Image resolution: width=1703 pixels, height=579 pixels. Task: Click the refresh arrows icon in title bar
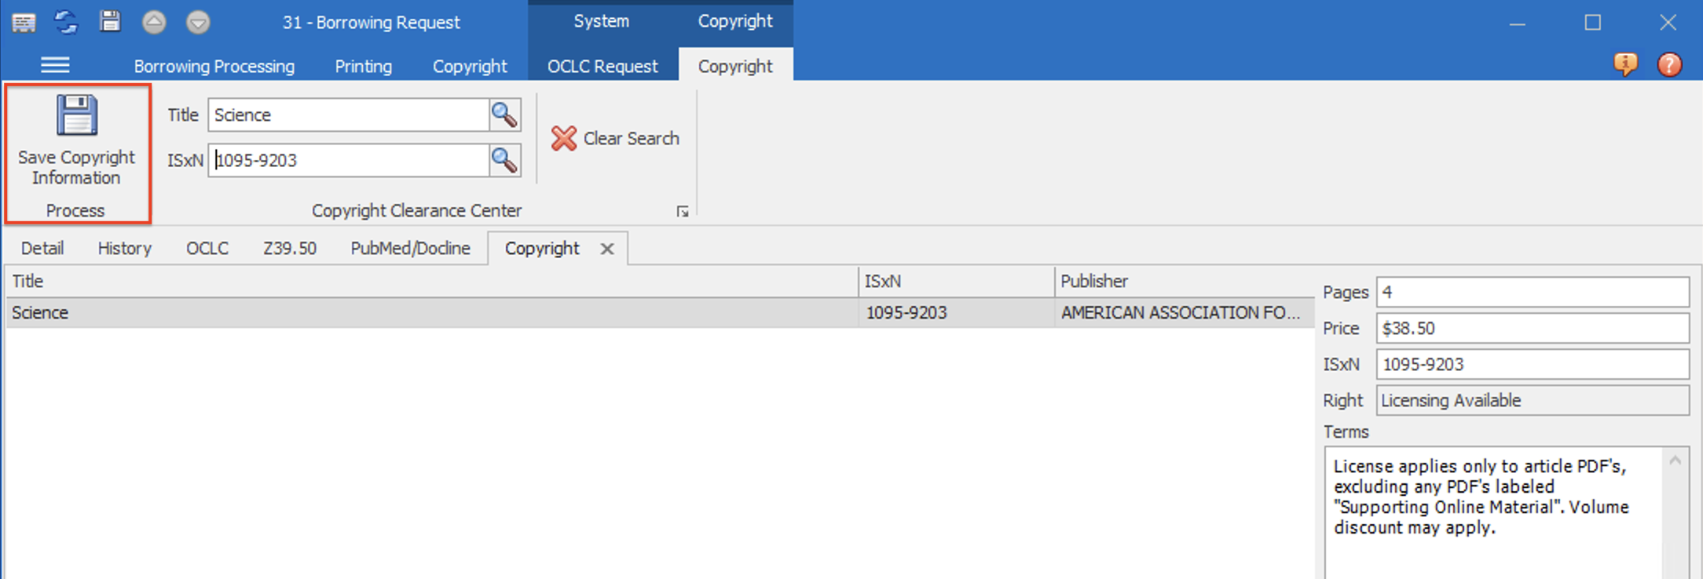[x=66, y=22]
